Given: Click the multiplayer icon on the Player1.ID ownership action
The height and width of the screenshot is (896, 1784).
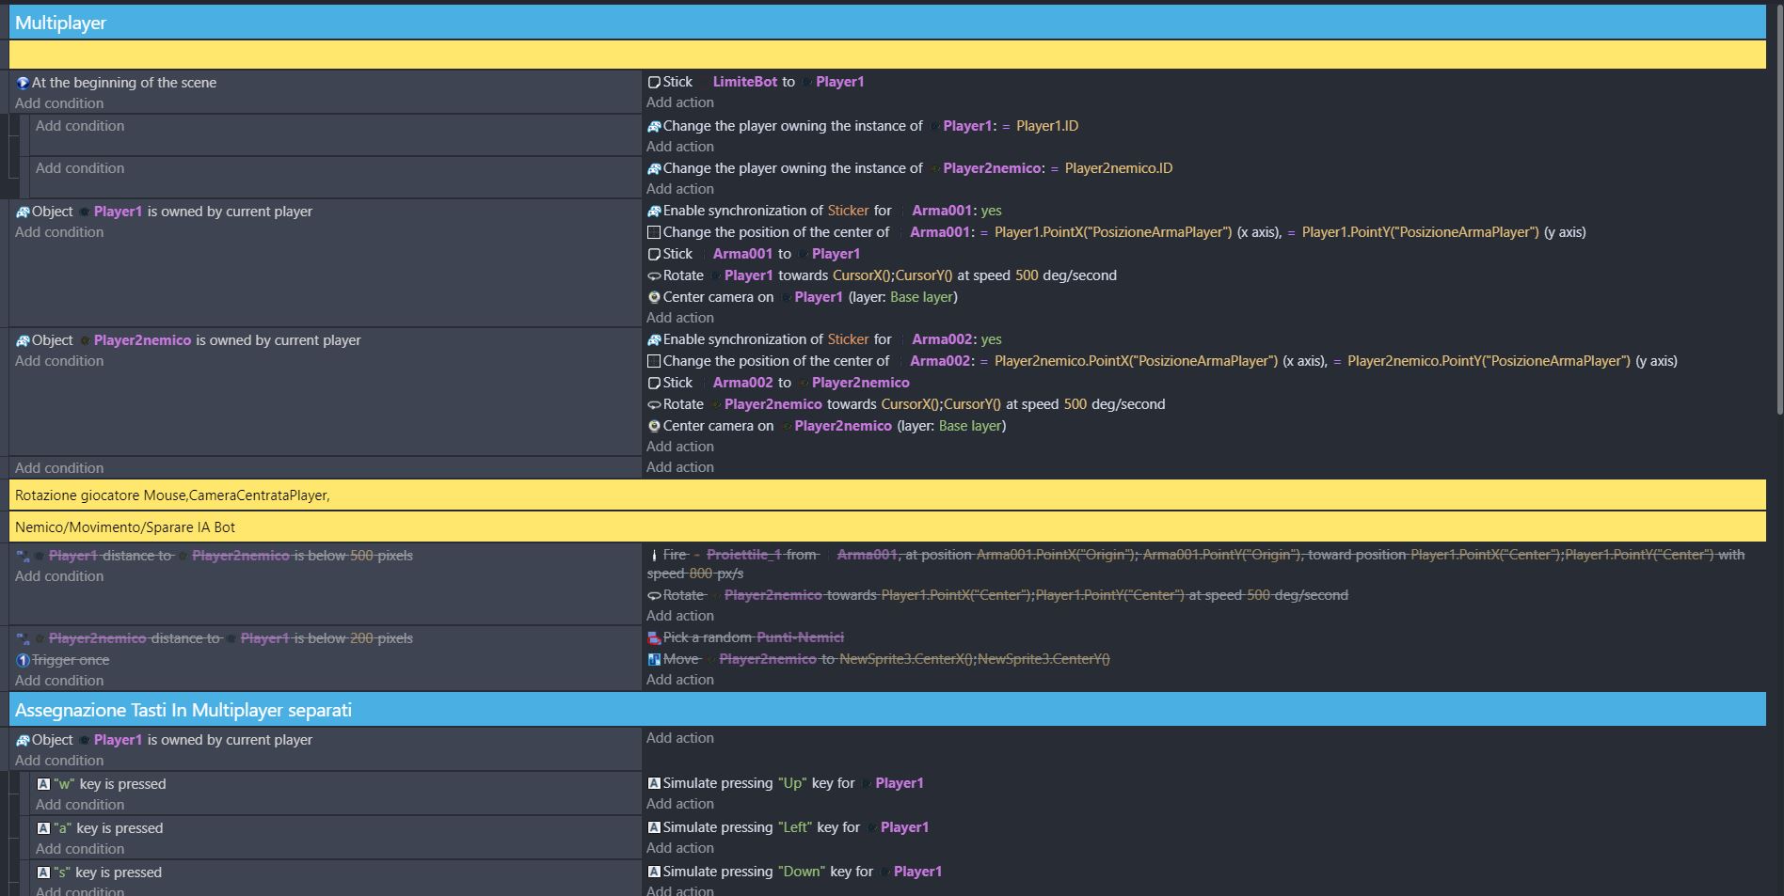Looking at the screenshot, I should coord(654,126).
